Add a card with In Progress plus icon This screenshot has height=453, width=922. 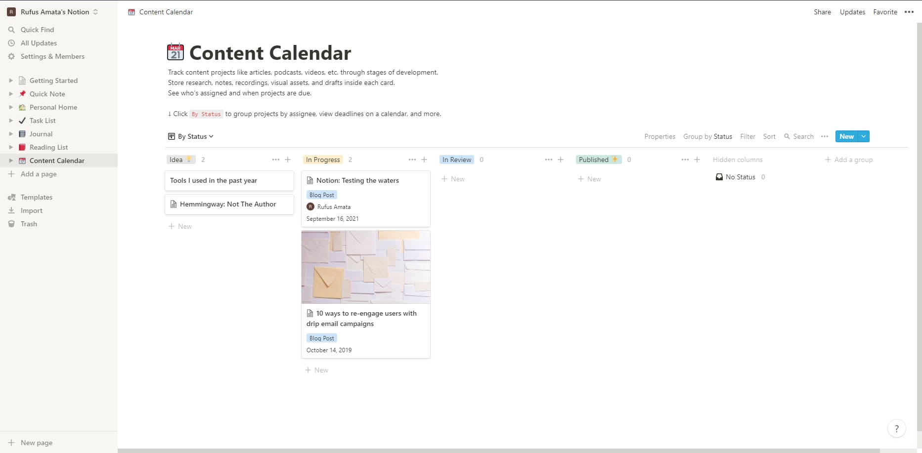424,160
